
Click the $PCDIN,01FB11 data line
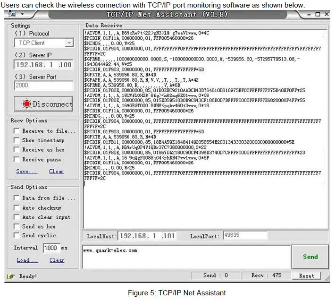coord(189,142)
